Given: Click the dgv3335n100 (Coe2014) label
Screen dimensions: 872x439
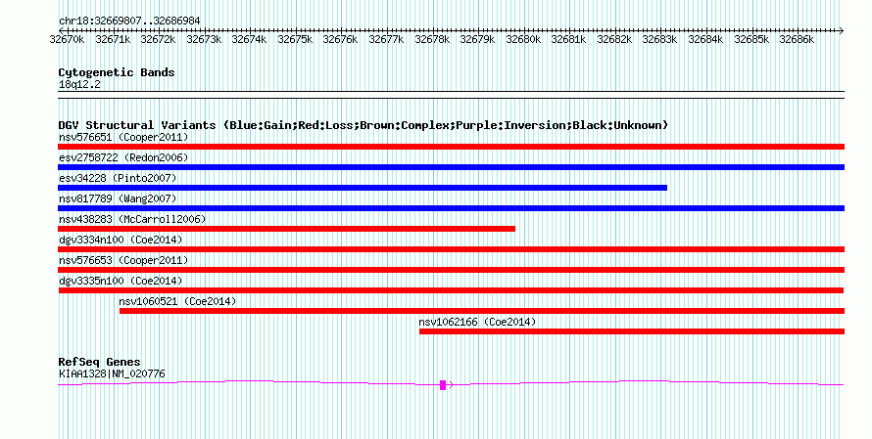Looking at the screenshot, I should point(121,281).
